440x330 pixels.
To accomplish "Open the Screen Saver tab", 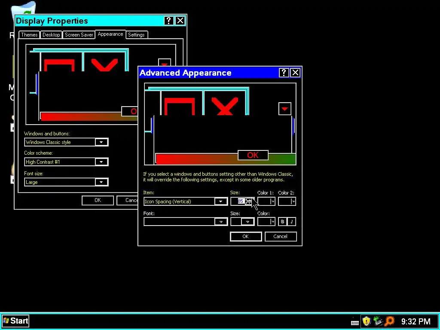I will (79, 35).
